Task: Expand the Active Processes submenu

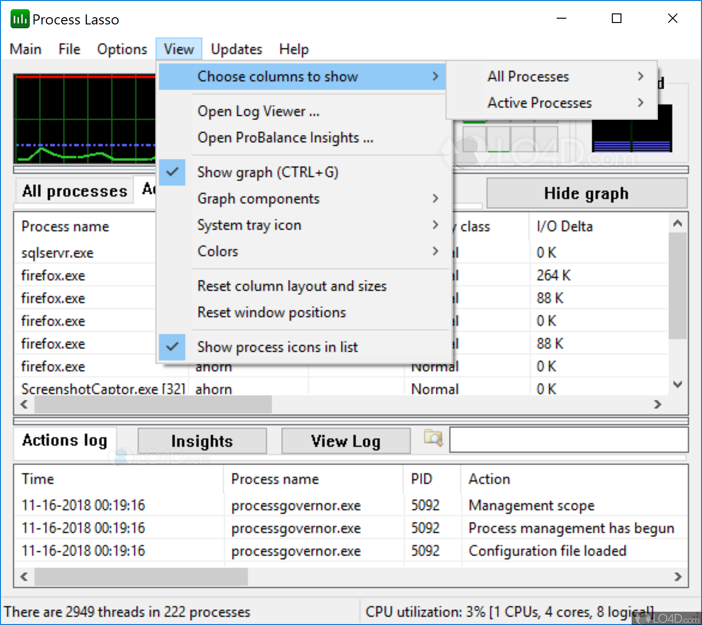Action: [x=539, y=102]
